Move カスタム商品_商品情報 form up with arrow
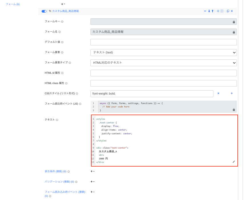This screenshot has height=200, width=246. pyautogui.click(x=213, y=11)
